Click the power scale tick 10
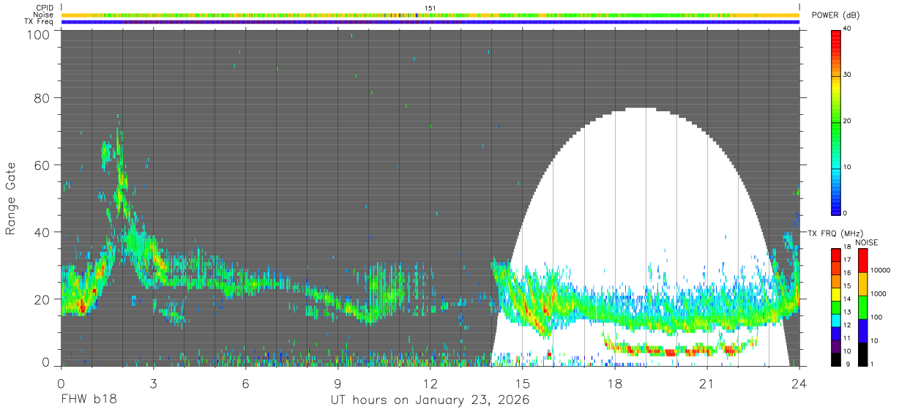The width and height of the screenshot is (899, 415). pyautogui.click(x=848, y=167)
